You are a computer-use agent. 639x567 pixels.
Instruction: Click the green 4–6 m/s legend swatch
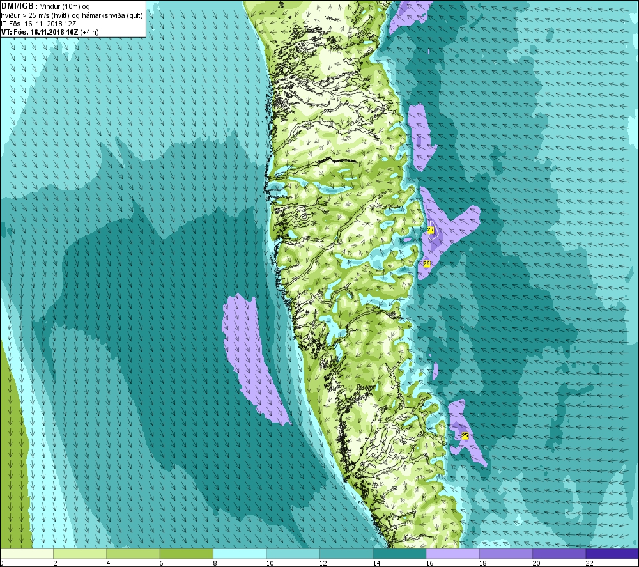134,554
